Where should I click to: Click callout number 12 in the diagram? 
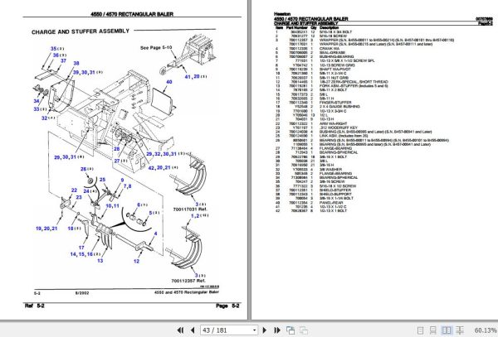tap(136, 262)
